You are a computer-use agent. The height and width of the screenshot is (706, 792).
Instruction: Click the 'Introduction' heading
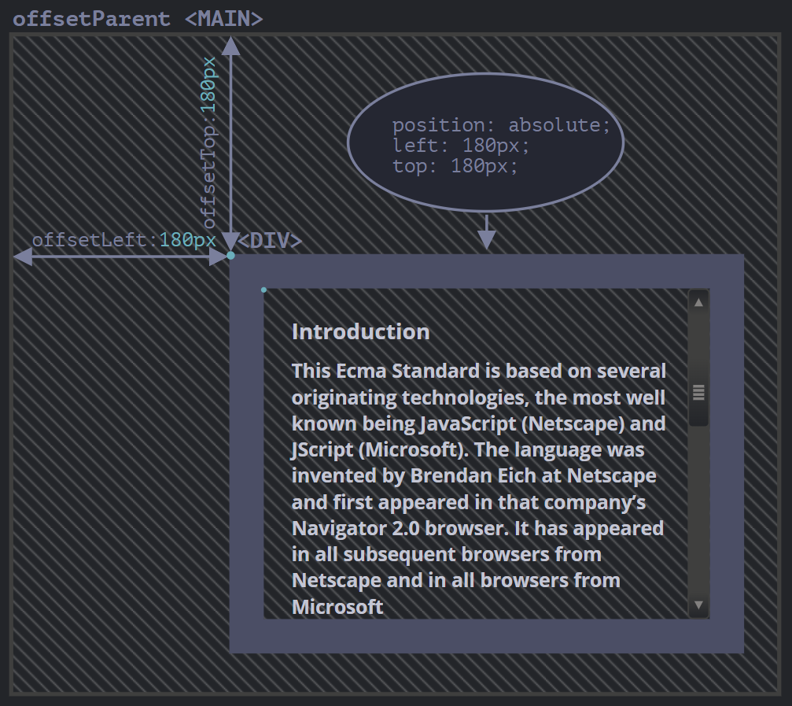pos(360,331)
